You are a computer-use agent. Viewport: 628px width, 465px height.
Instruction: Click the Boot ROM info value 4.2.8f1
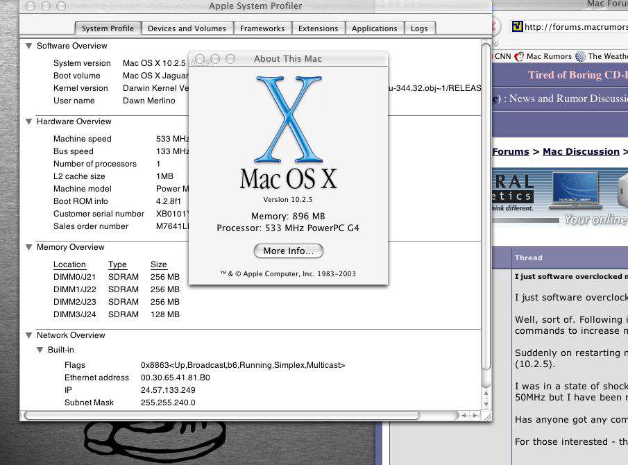(169, 201)
